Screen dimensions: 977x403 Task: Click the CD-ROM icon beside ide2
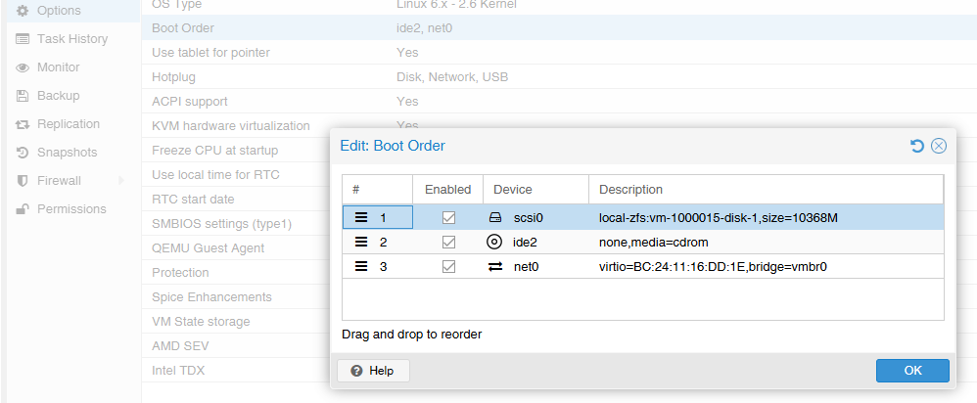pos(494,242)
